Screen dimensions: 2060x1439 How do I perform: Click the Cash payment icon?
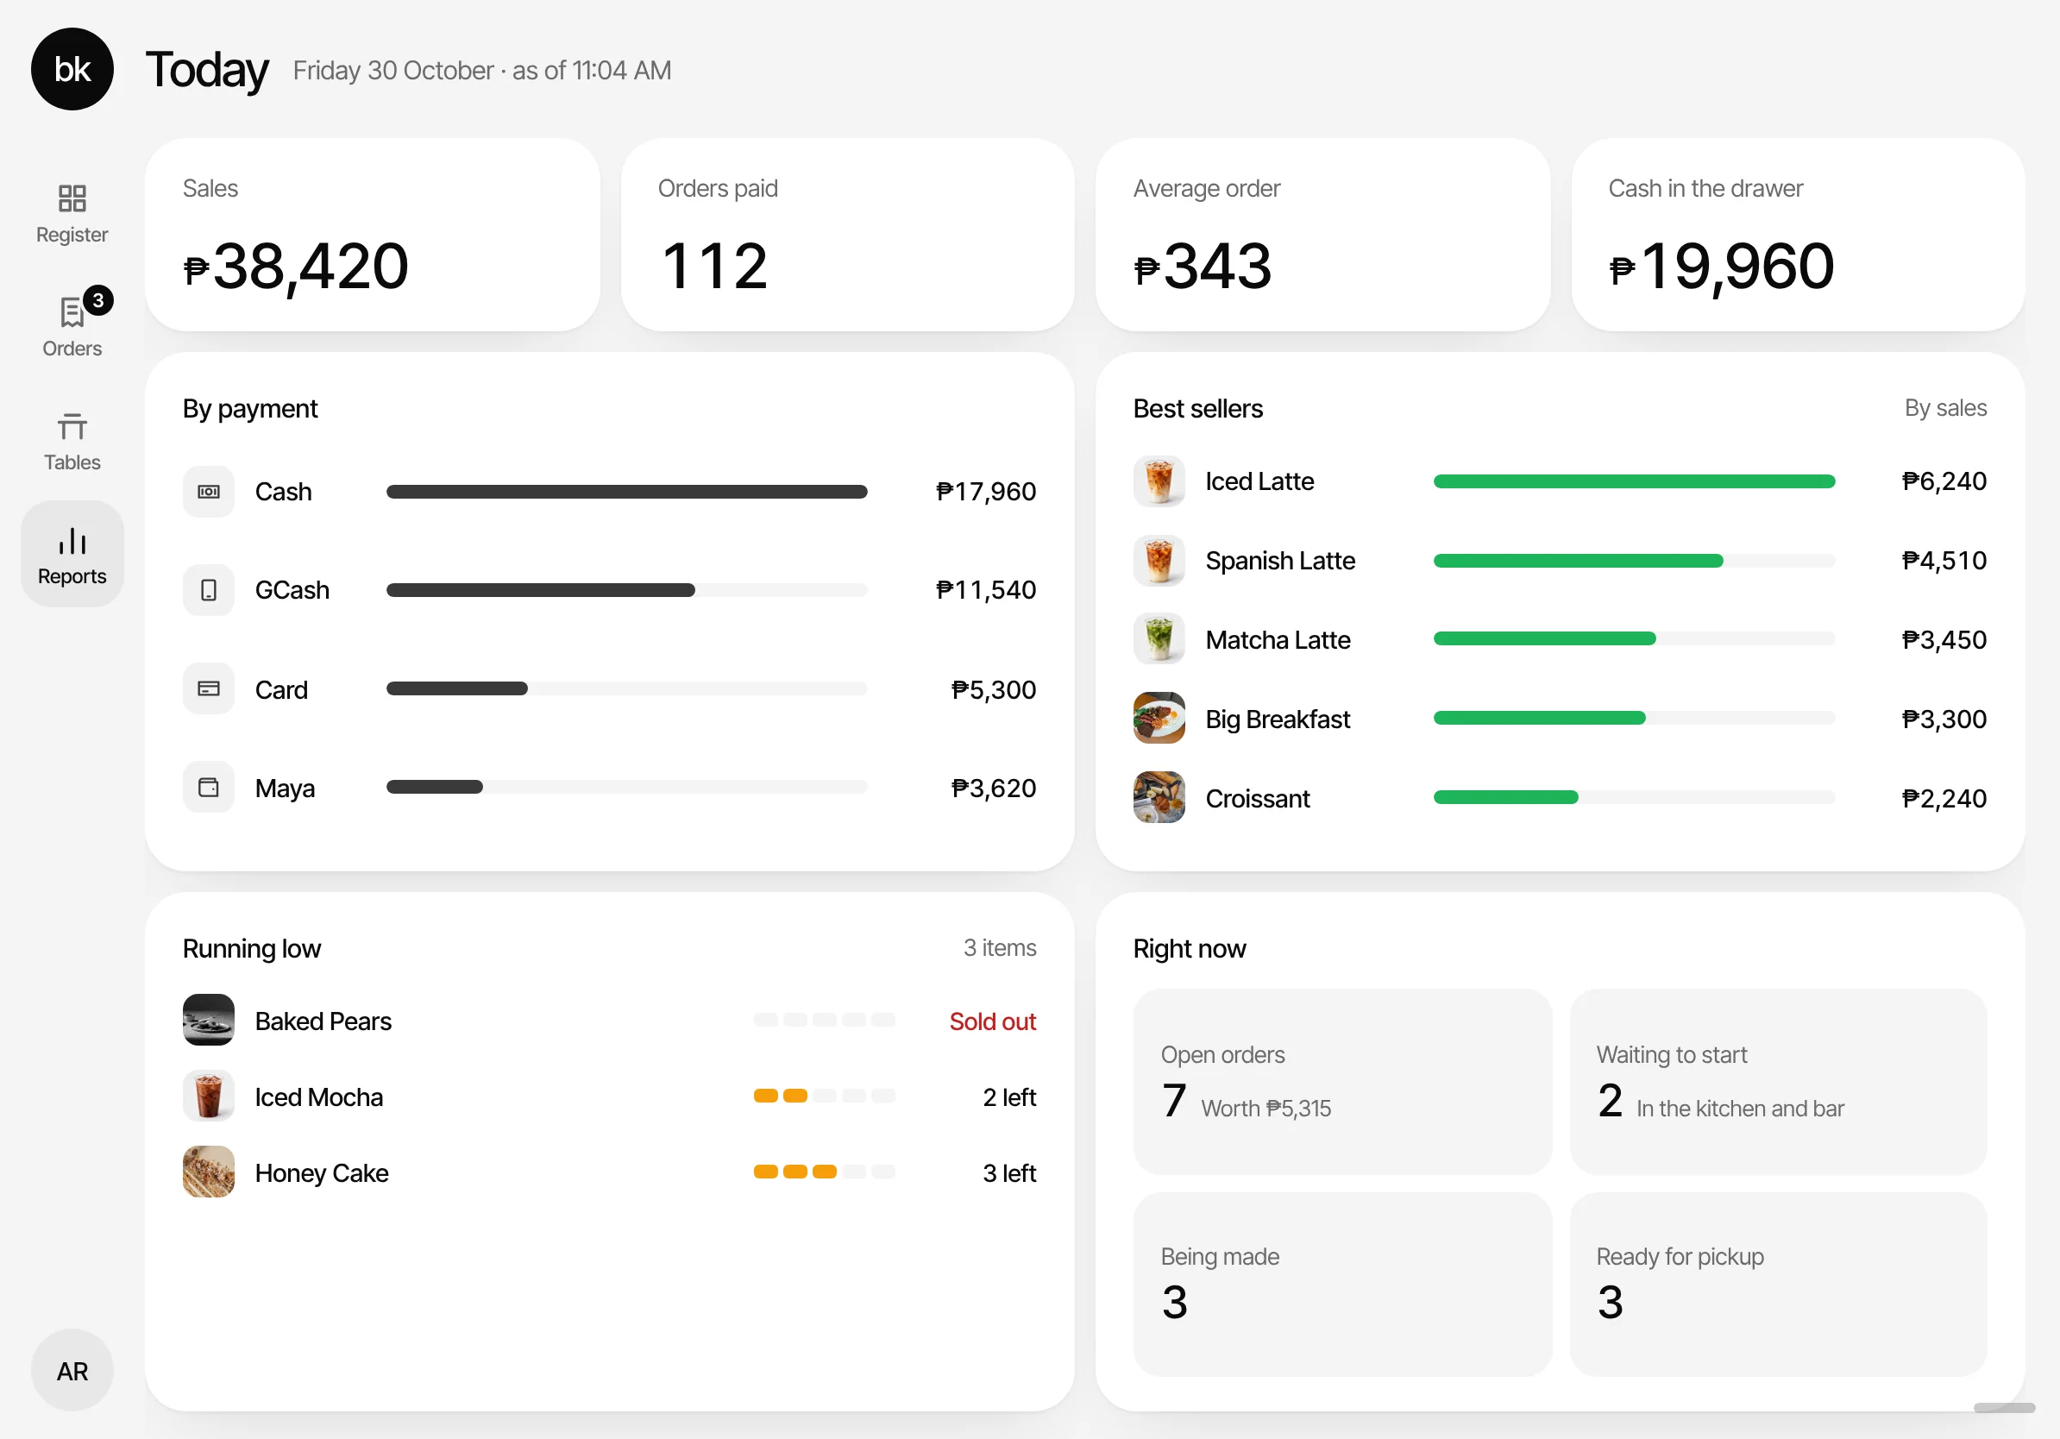pos(208,492)
